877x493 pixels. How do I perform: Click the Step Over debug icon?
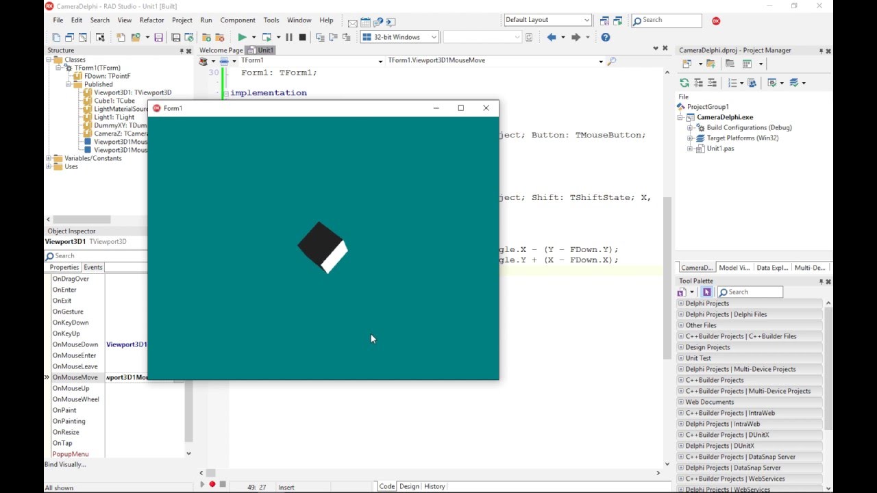click(x=333, y=37)
